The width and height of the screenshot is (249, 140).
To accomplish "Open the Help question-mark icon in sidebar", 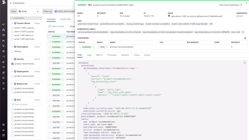I will click(4, 125).
